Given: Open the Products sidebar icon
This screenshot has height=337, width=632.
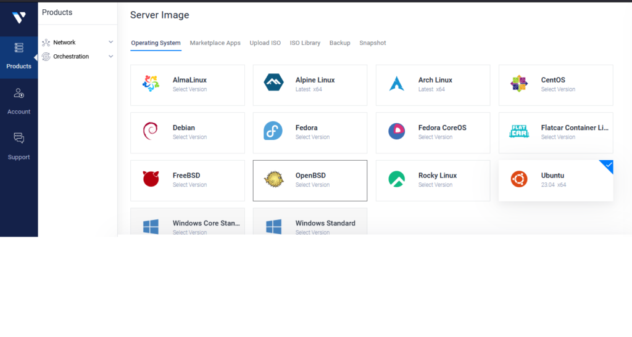Looking at the screenshot, I should click(19, 48).
